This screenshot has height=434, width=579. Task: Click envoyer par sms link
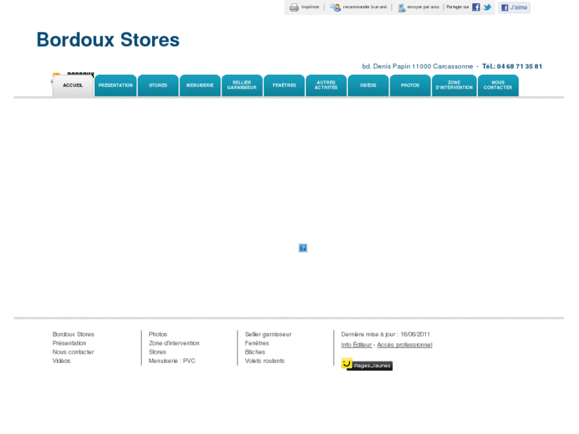[423, 7]
